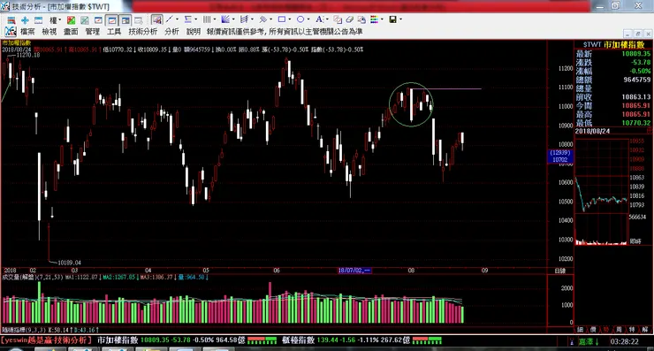Screen dimensions: 654x351
Task: Click the 10189.04 low price label
Action: coord(69,263)
